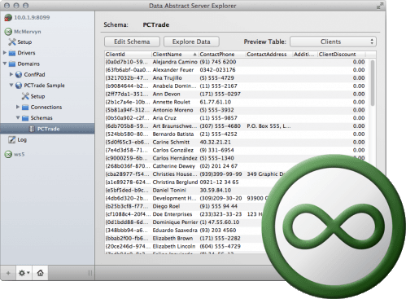Click the 10.0.1.9:8099 server address label
This screenshot has width=406, height=299.
point(32,18)
